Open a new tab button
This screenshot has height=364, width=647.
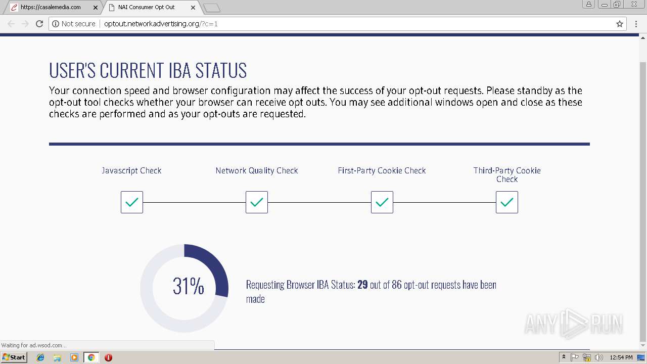coord(212,8)
